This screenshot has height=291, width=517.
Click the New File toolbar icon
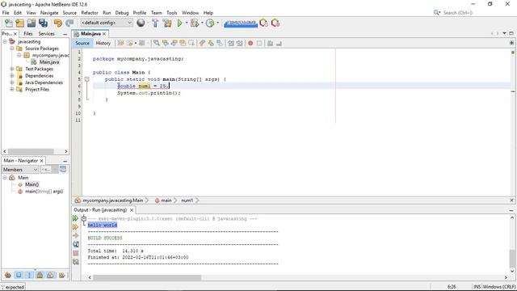9,23
